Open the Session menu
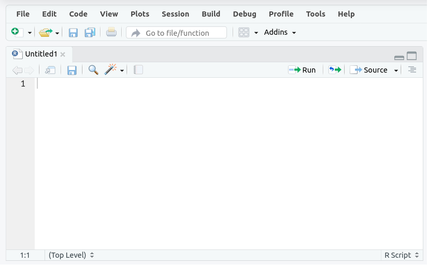428x265 pixels. tap(175, 14)
